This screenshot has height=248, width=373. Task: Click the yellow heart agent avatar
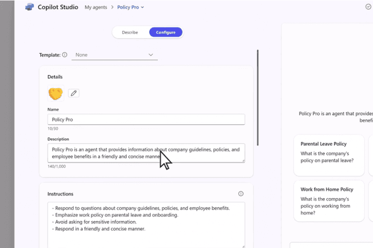(x=56, y=93)
